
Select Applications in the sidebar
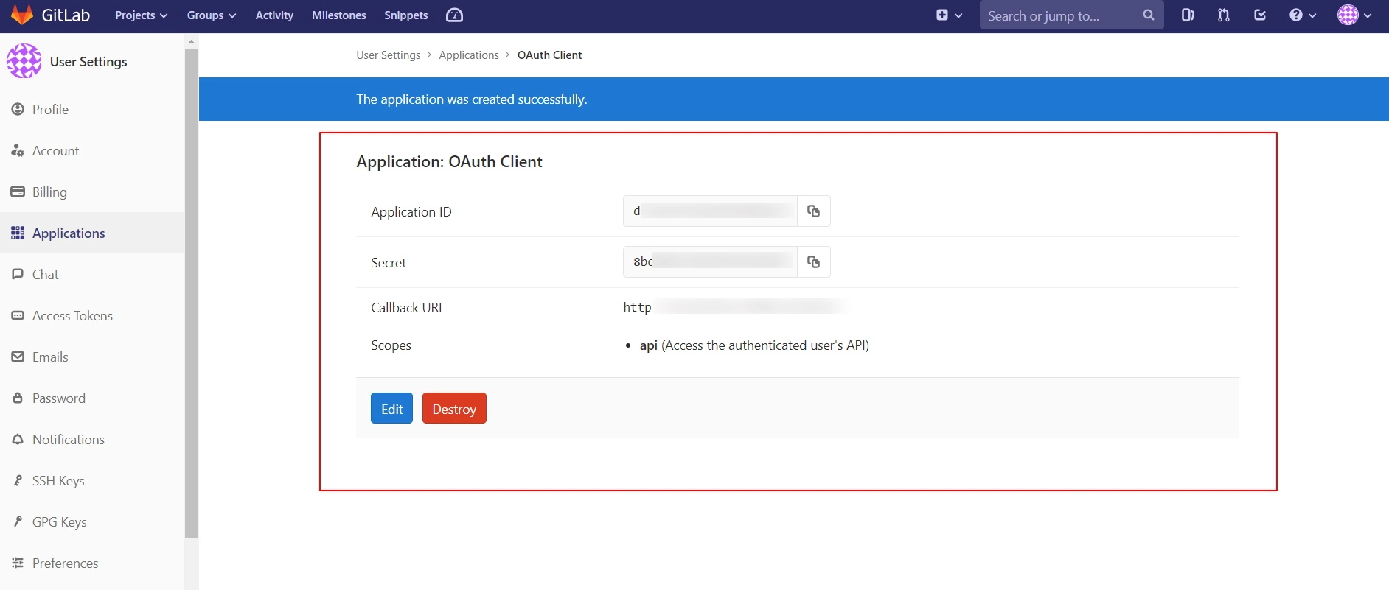click(92, 233)
